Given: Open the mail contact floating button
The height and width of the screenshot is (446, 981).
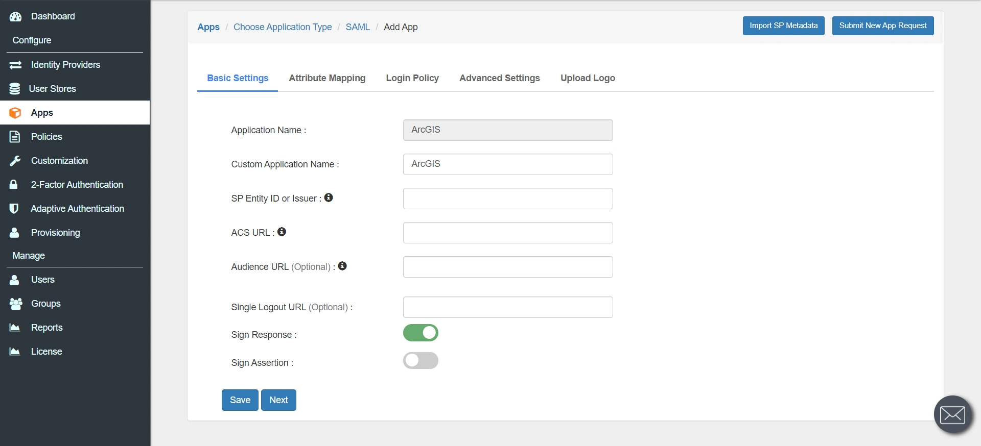Looking at the screenshot, I should tap(953, 414).
